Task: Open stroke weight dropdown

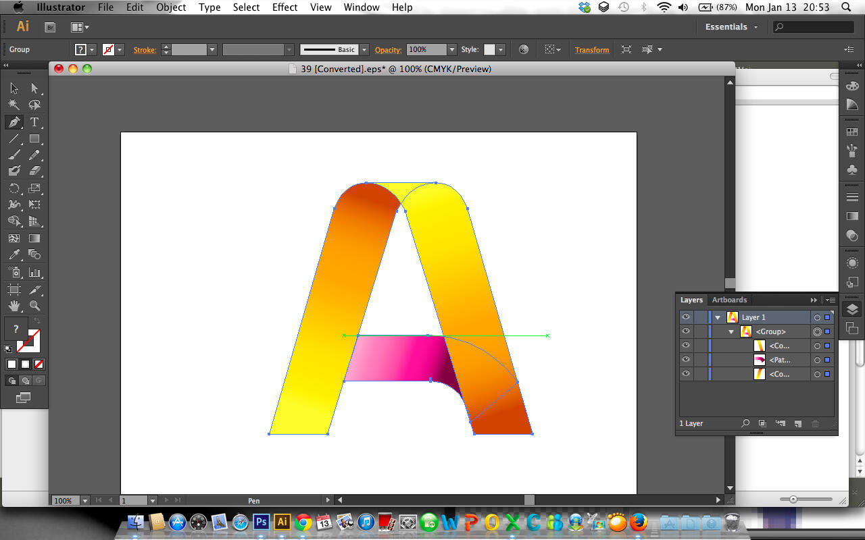Action: click(x=212, y=50)
